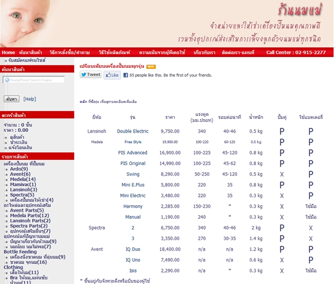Click the PIS Advanced model link
The width and height of the screenshot is (335, 284).
(132, 153)
